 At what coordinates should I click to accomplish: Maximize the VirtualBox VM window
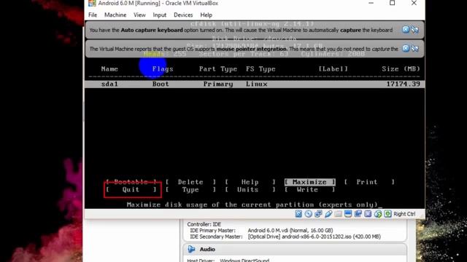coord(393,3)
